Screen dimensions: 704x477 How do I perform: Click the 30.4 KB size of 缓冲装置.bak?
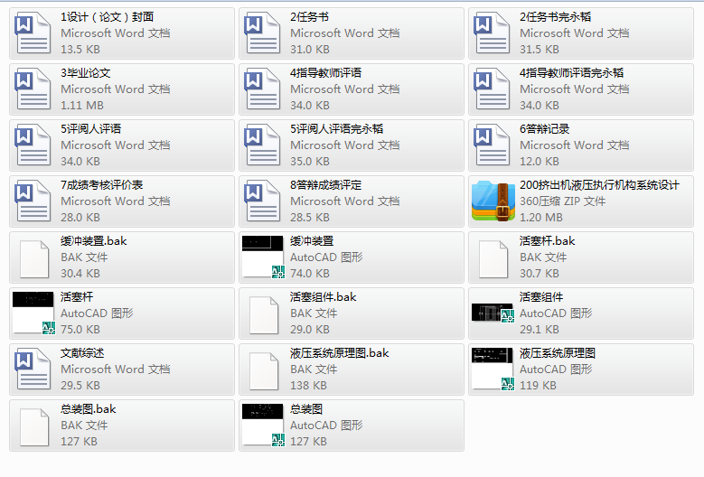click(x=80, y=274)
